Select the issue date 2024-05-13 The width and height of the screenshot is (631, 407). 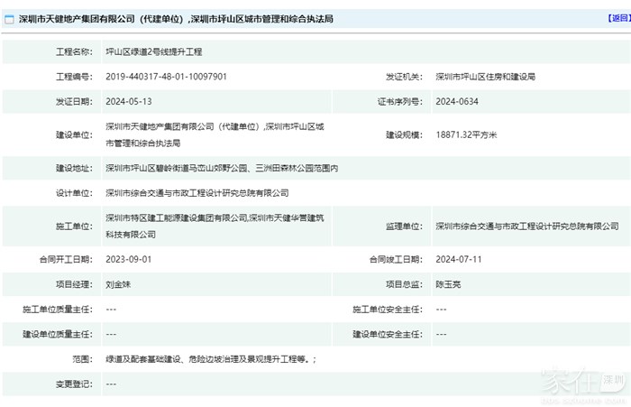[128, 103]
